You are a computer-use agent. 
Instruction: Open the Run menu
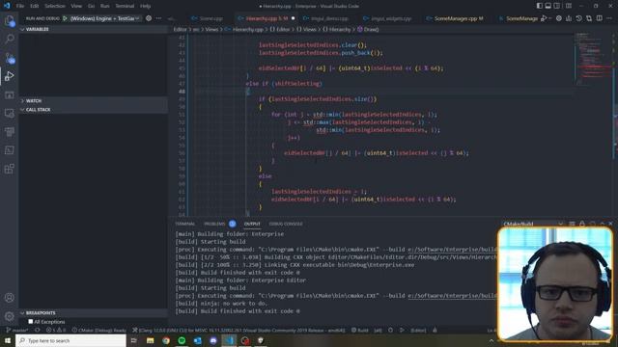[x=105, y=6]
